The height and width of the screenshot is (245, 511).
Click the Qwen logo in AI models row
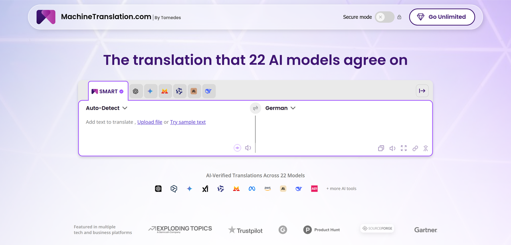coord(221,189)
